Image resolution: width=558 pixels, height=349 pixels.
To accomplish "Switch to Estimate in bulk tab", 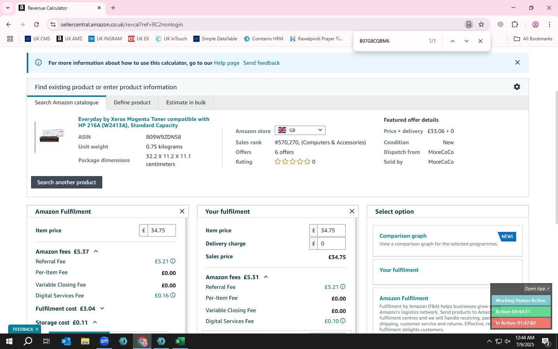I will (x=186, y=102).
